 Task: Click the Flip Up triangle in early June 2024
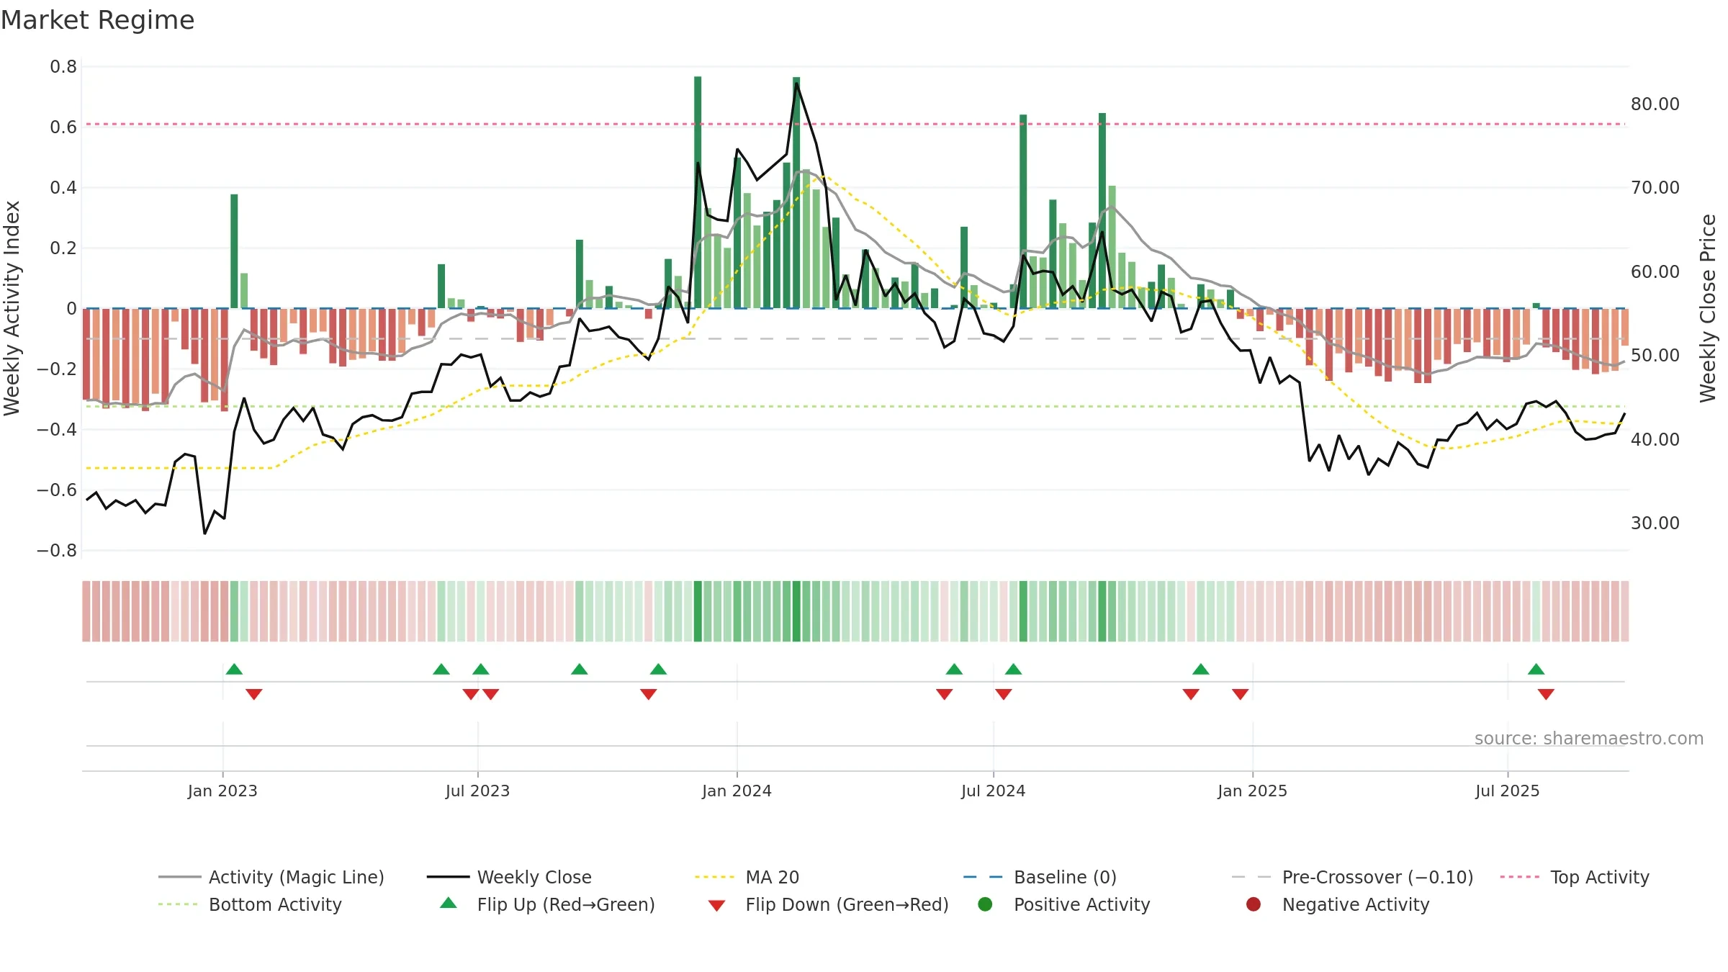click(954, 670)
